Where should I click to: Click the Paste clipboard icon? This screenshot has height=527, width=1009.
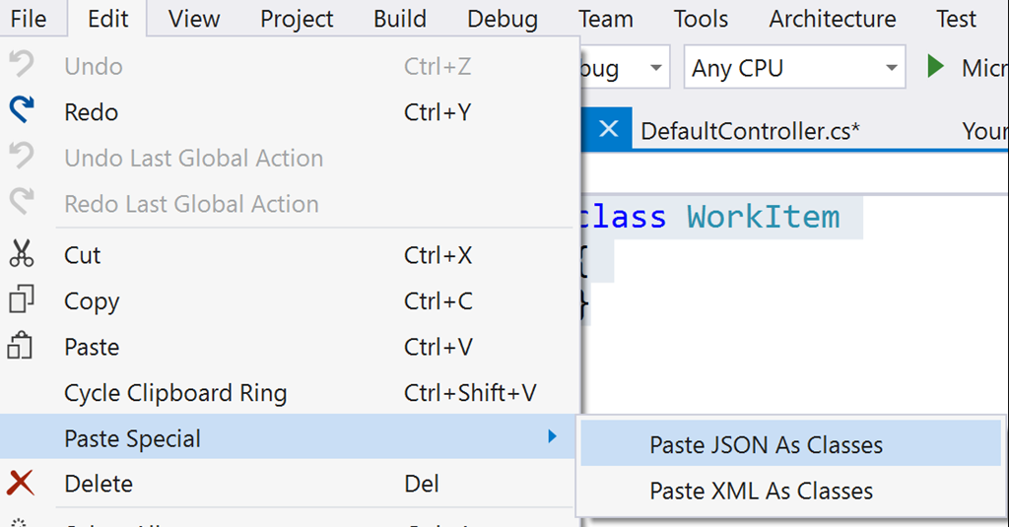point(22,347)
